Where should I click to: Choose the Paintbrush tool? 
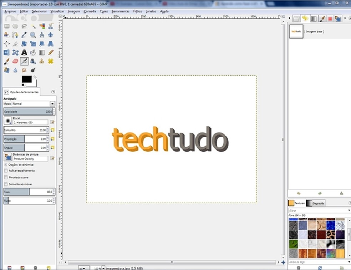[x=6, y=61]
